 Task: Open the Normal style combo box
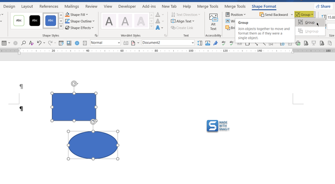105,43
